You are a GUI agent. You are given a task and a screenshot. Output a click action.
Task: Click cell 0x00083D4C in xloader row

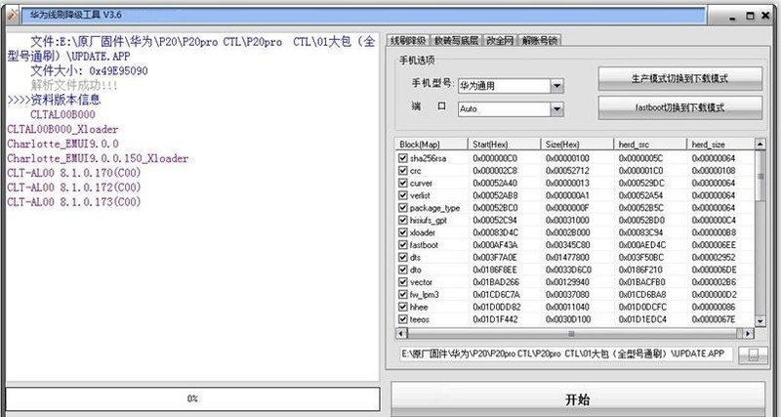click(x=495, y=232)
